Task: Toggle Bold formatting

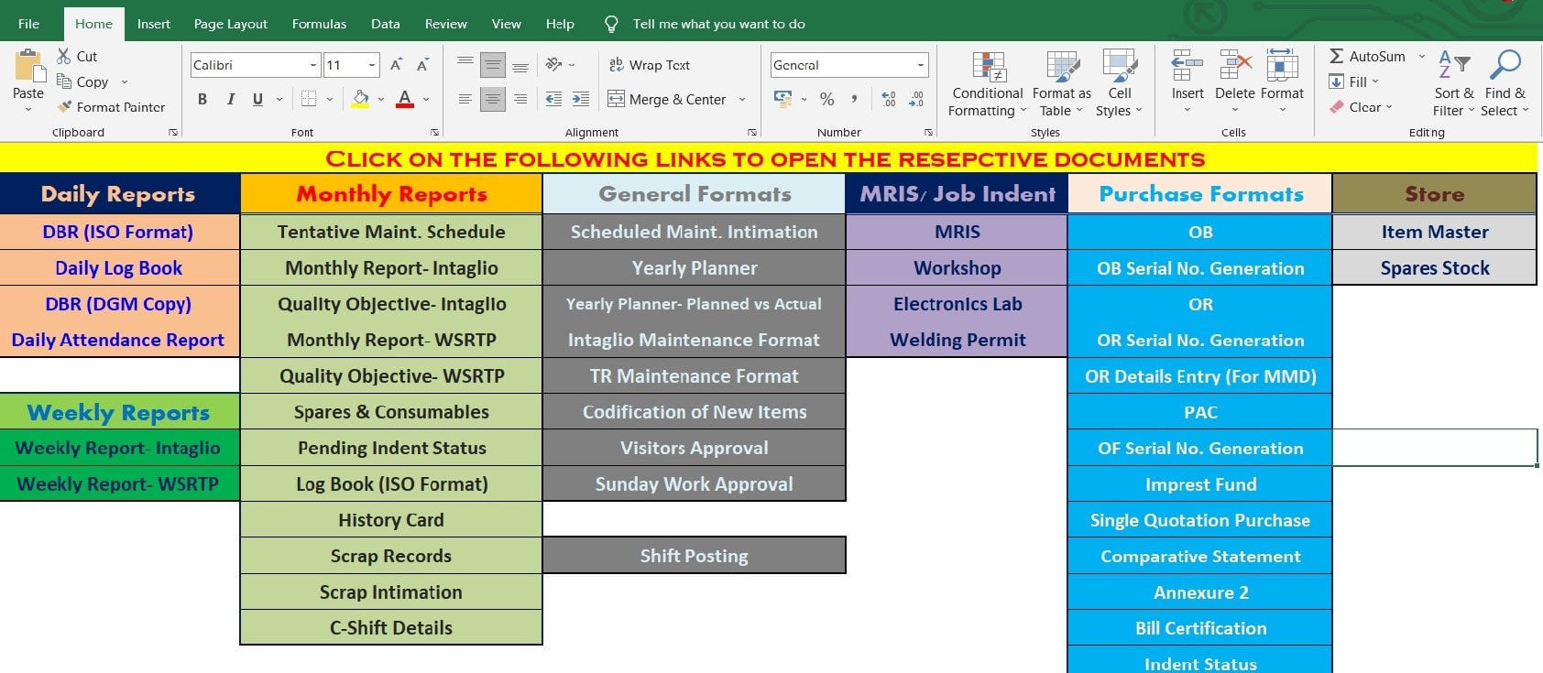Action: (x=202, y=99)
